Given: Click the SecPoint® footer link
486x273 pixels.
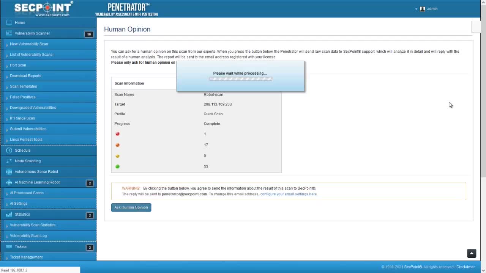Looking at the screenshot, I should click(x=413, y=267).
